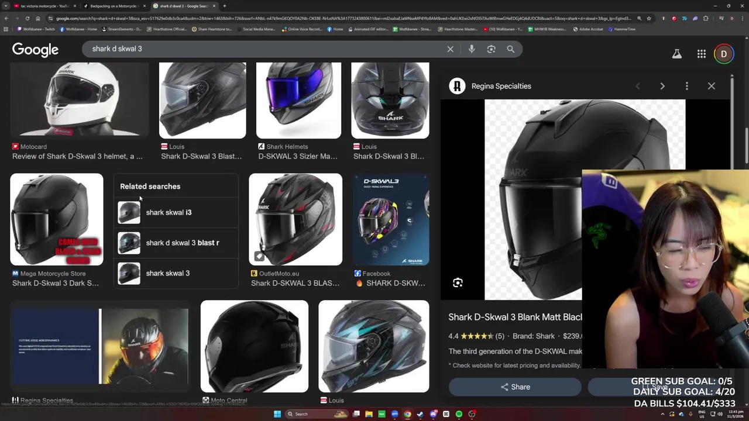Go to the Google logo homepage
Image resolution: width=749 pixels, height=421 pixels.
(x=35, y=50)
